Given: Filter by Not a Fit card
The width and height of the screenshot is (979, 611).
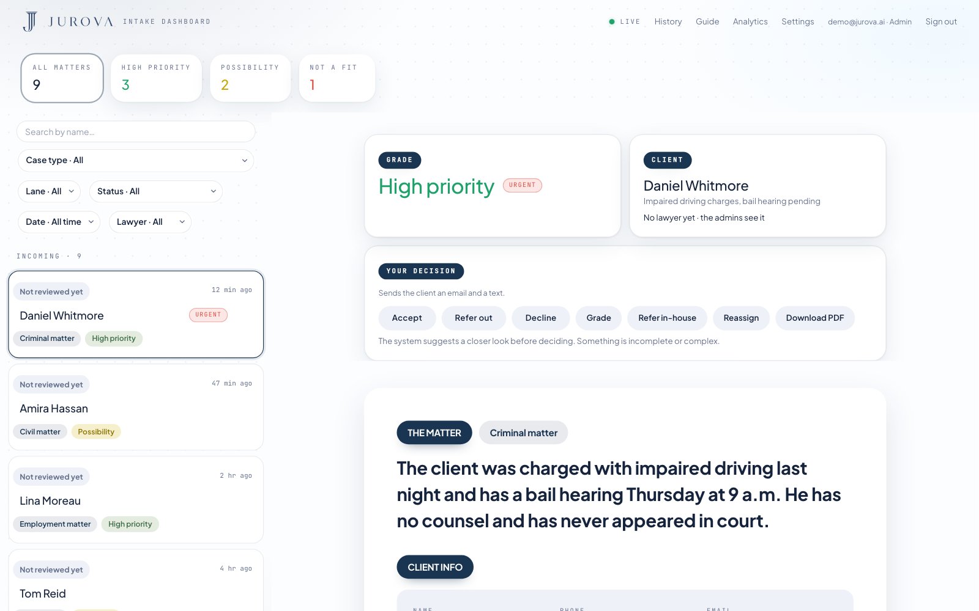Looking at the screenshot, I should coord(337,78).
